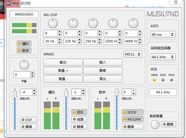Image resolution: width=186 pixels, height=138 pixels.
Task: Decrease the 模拟 level from -2 dB
Action: (x=83, y=94)
